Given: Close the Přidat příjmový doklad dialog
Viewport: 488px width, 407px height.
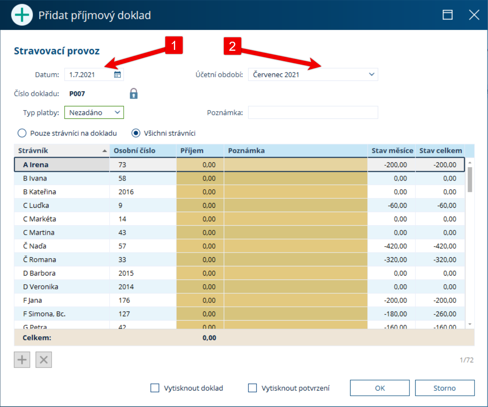Looking at the screenshot, I should pyautogui.click(x=474, y=15).
